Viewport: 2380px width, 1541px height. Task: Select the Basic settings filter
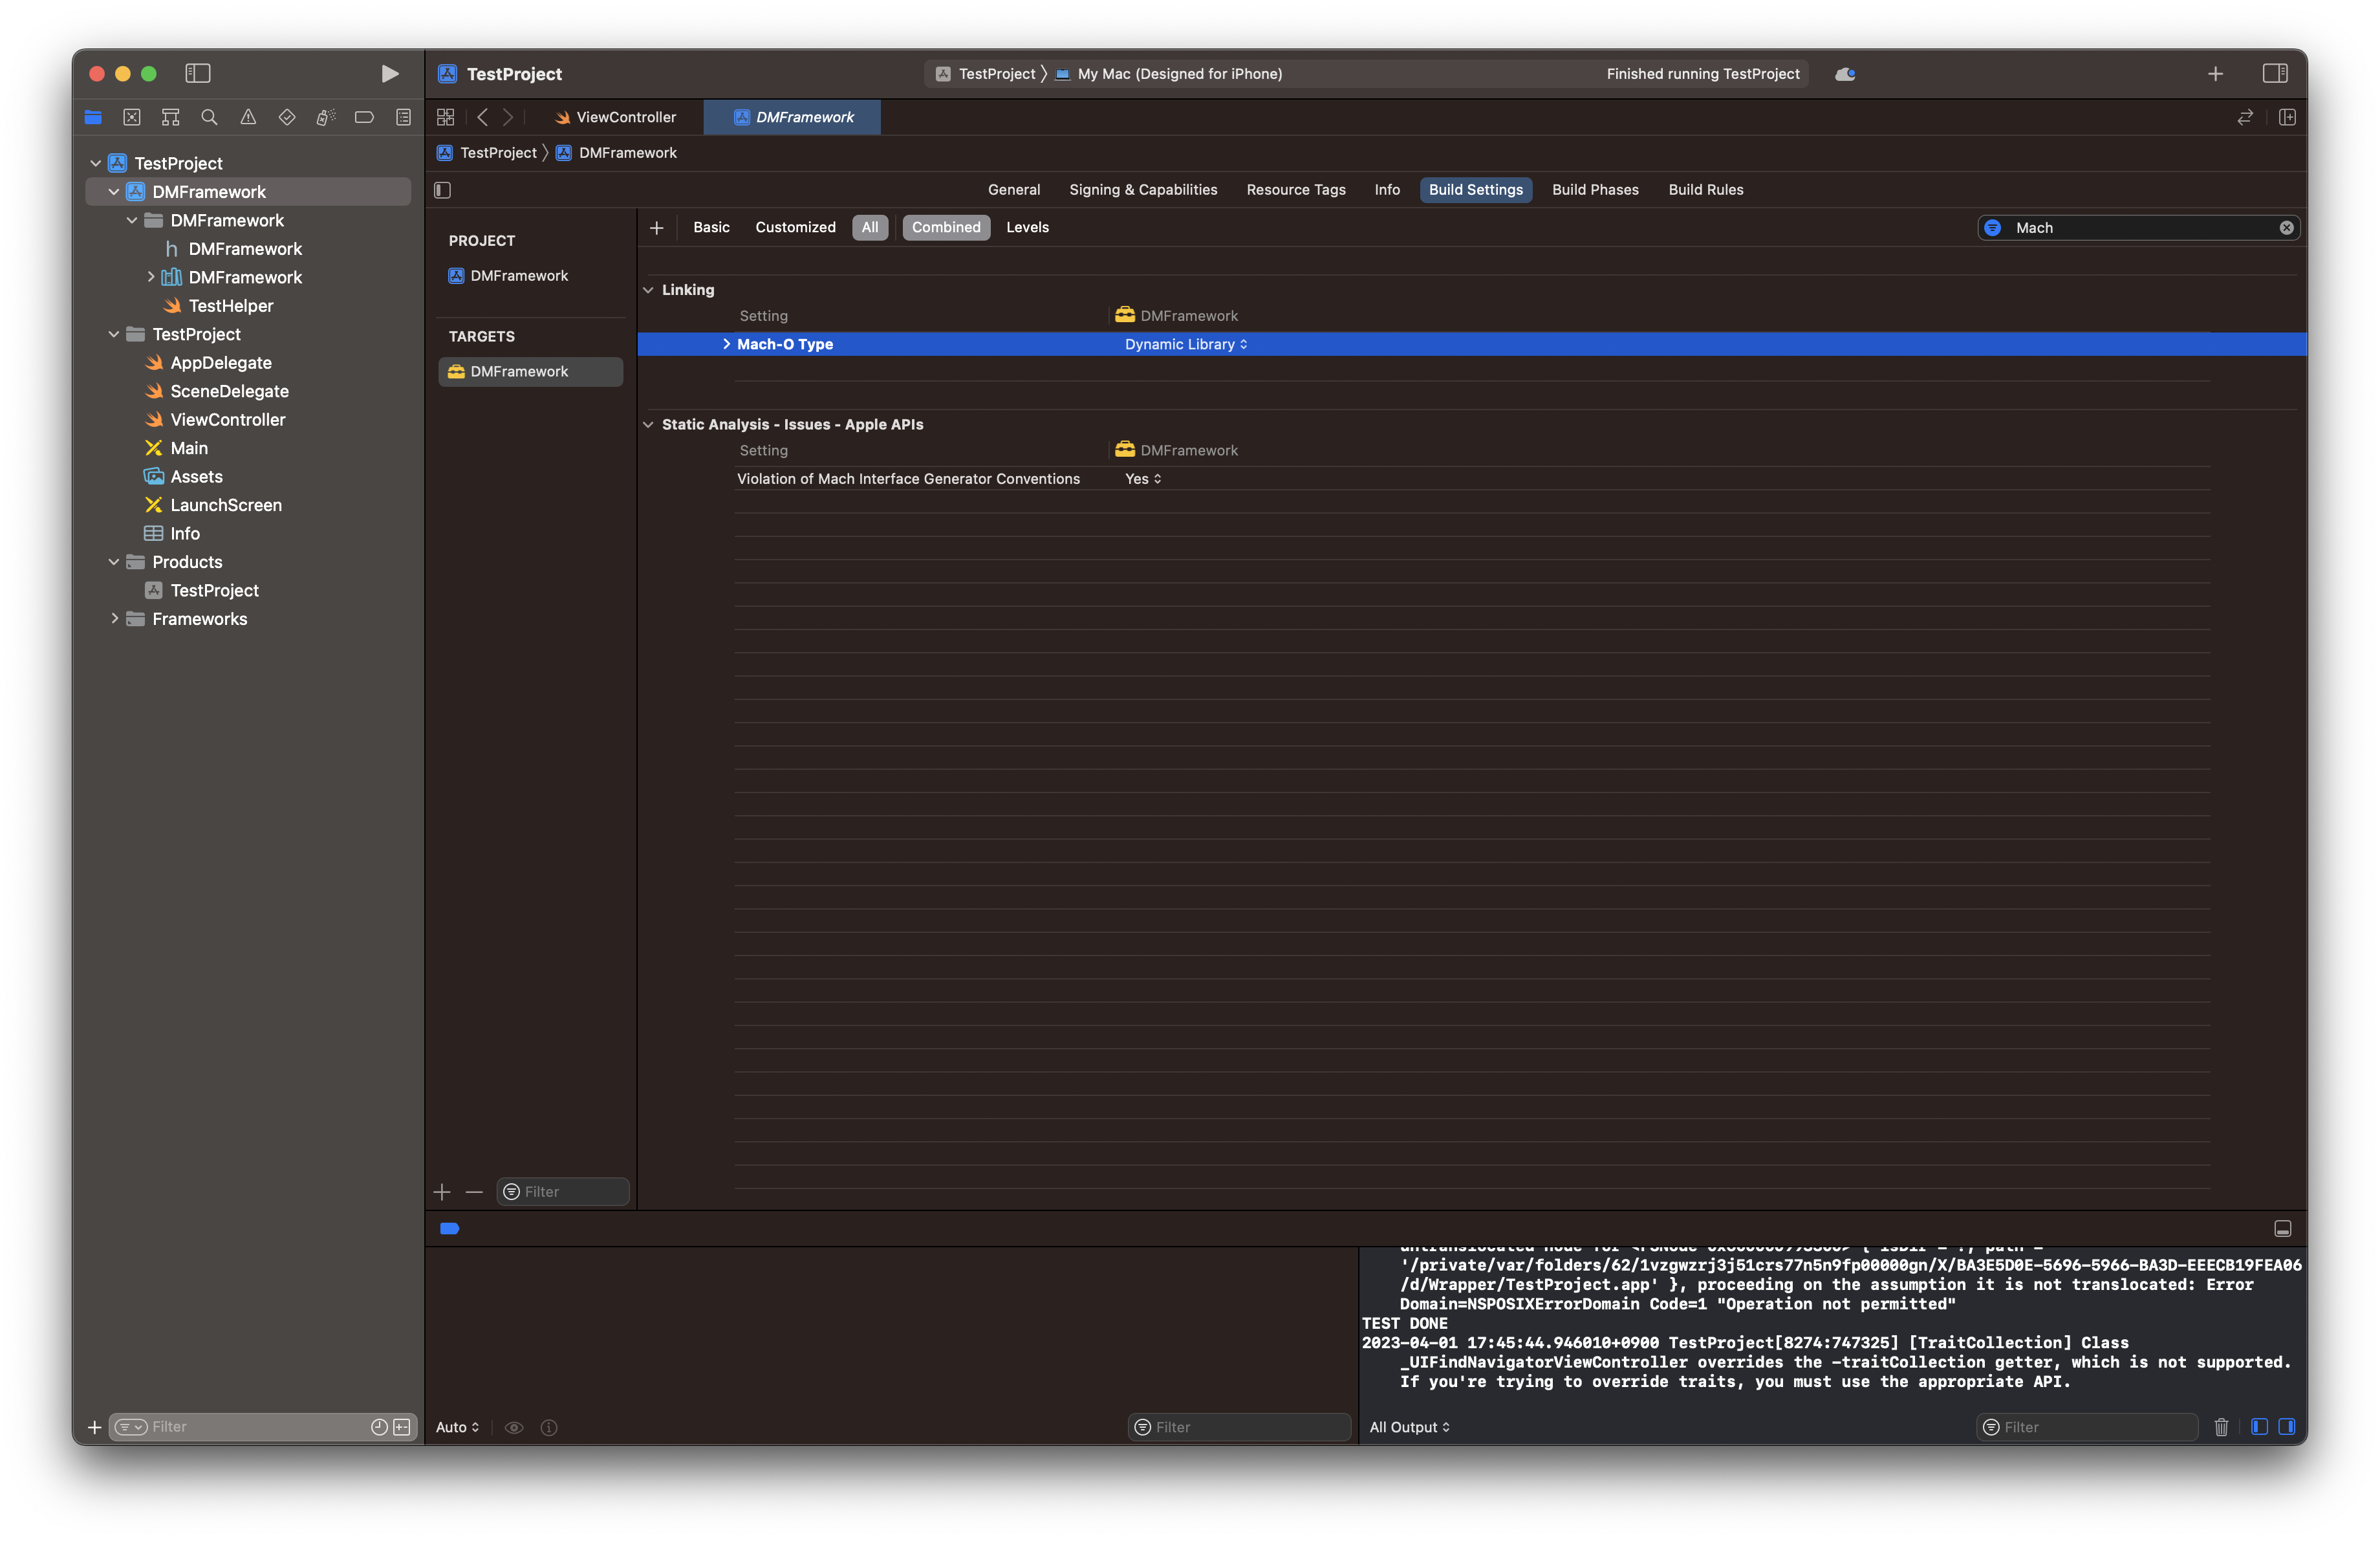[711, 227]
